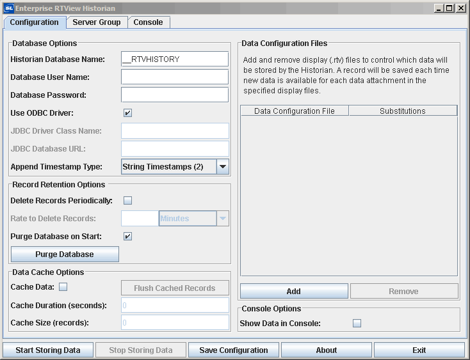Viewport: 470px width, 360px height.
Task: Click the Data Configuration File column header
Action: click(295, 111)
